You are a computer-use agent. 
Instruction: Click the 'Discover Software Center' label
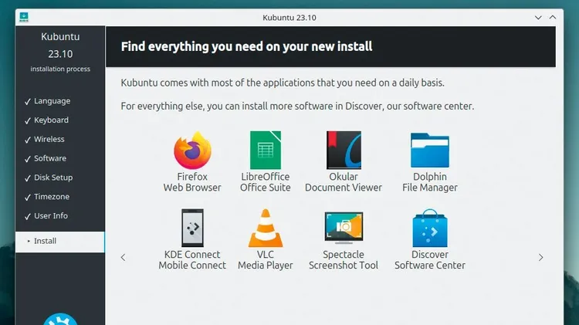click(430, 260)
